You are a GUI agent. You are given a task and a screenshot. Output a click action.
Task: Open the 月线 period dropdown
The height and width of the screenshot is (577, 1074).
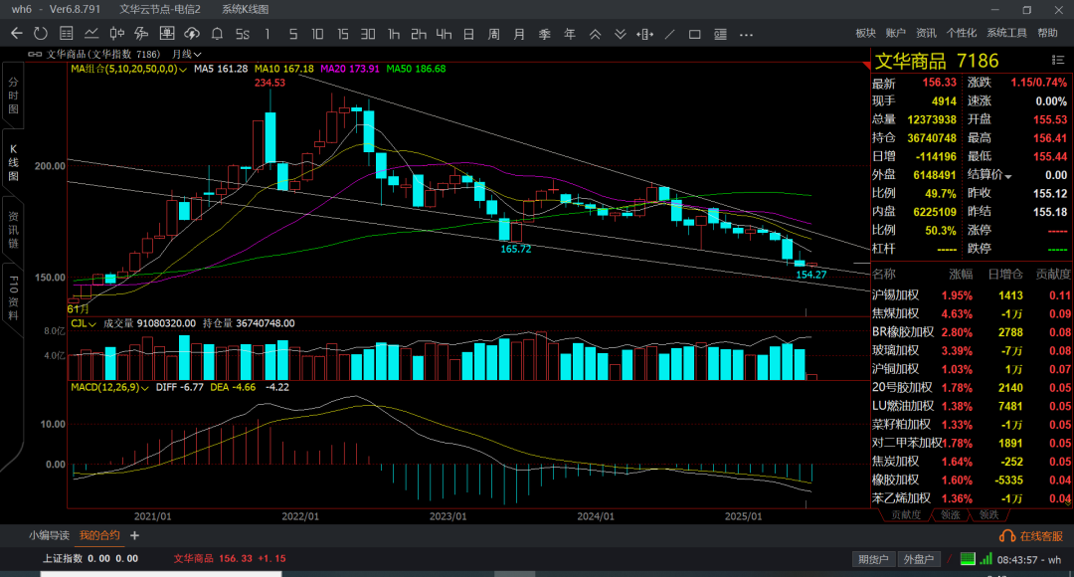pyautogui.click(x=186, y=54)
